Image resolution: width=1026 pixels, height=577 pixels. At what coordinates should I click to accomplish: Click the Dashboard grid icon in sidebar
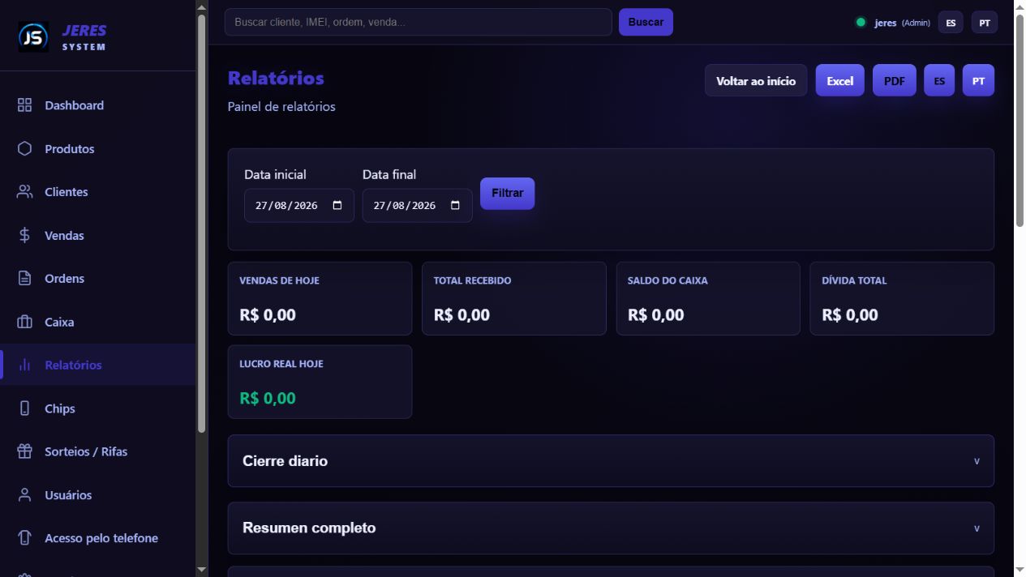(x=24, y=105)
